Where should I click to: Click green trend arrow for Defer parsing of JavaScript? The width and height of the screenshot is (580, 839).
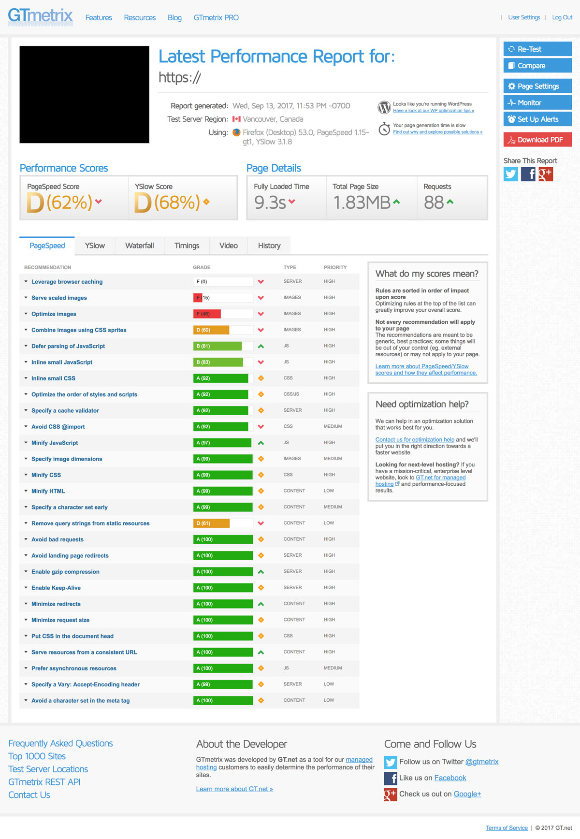click(261, 346)
